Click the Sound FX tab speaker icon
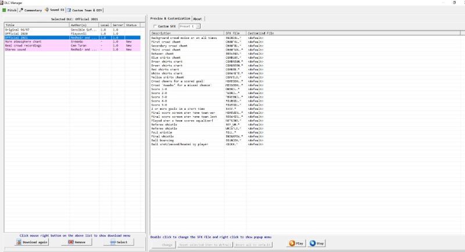 (x=48, y=10)
